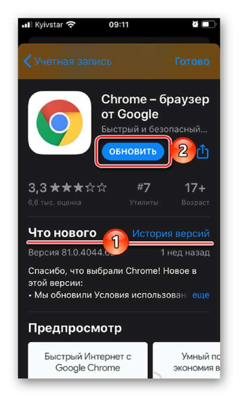The image size is (243, 405).
Task: Tap the 17+ Возраст age rating
Action: 195,194
